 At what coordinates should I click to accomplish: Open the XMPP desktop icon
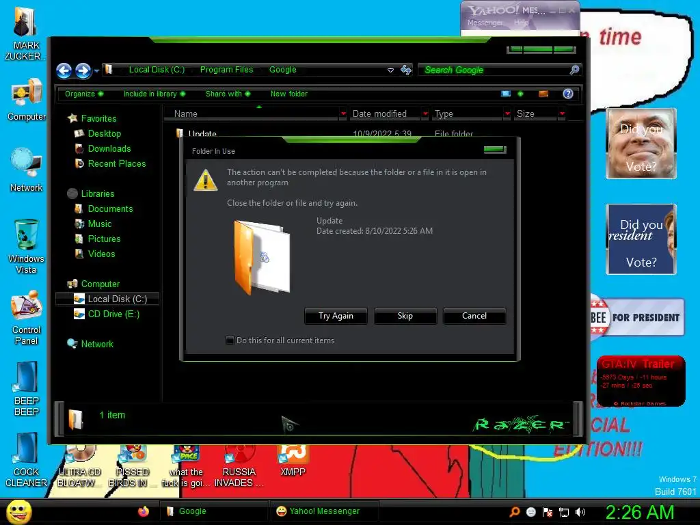click(x=293, y=461)
